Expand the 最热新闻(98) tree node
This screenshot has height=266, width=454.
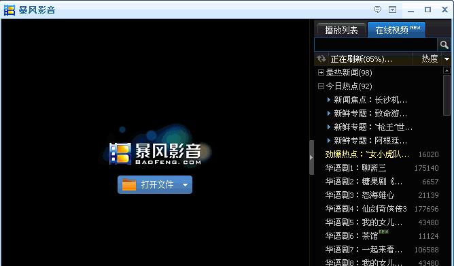[321, 72]
